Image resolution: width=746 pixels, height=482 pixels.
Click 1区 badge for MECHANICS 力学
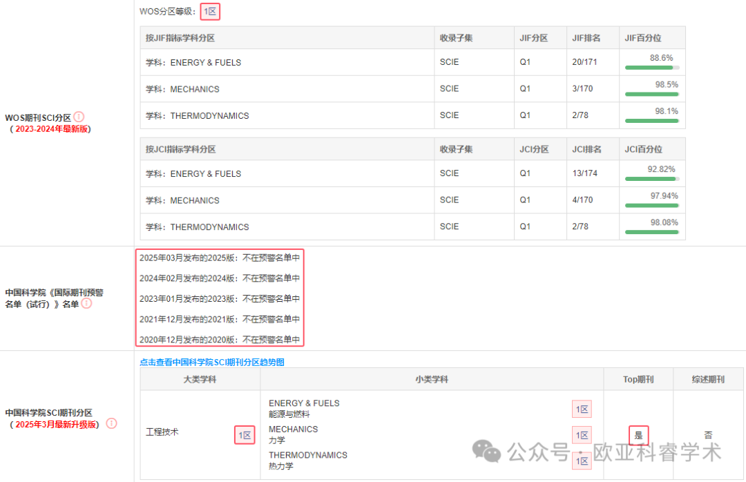tap(582, 435)
